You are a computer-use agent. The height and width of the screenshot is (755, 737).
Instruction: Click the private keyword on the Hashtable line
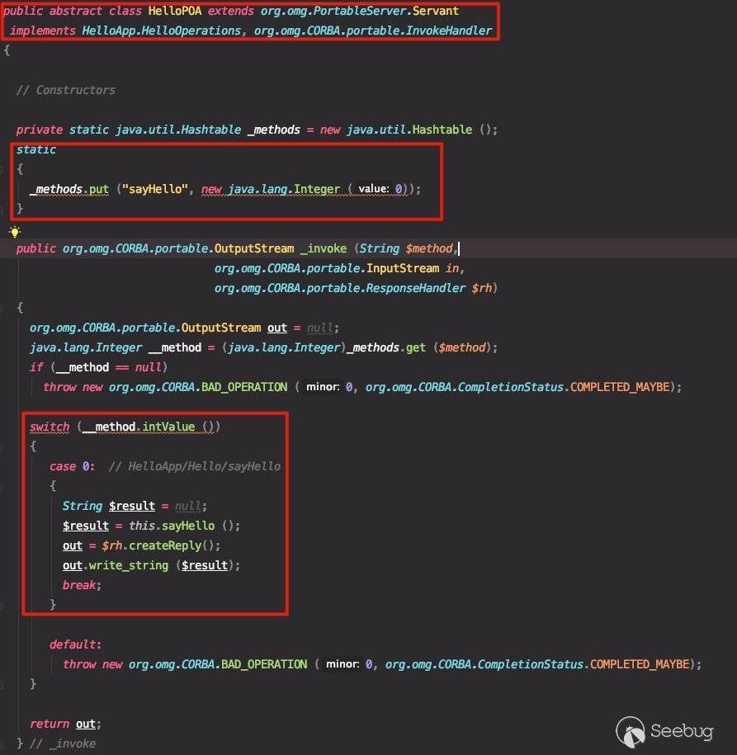tap(40, 130)
